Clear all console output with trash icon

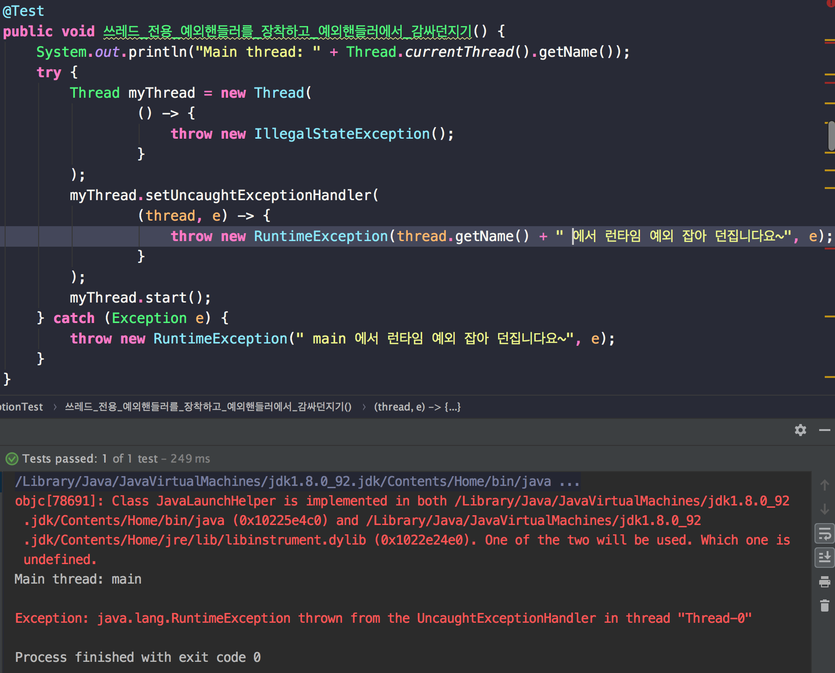824,606
